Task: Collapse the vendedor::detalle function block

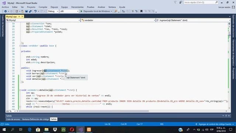Action: (x=20, y=90)
